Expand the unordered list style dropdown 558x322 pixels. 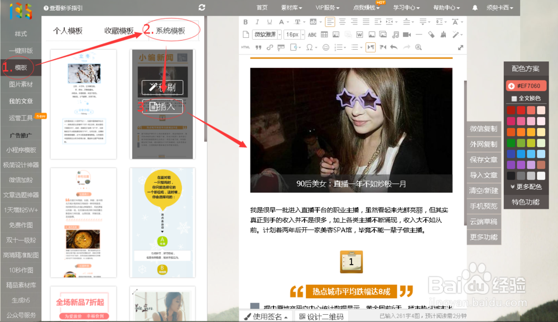[x=360, y=47]
